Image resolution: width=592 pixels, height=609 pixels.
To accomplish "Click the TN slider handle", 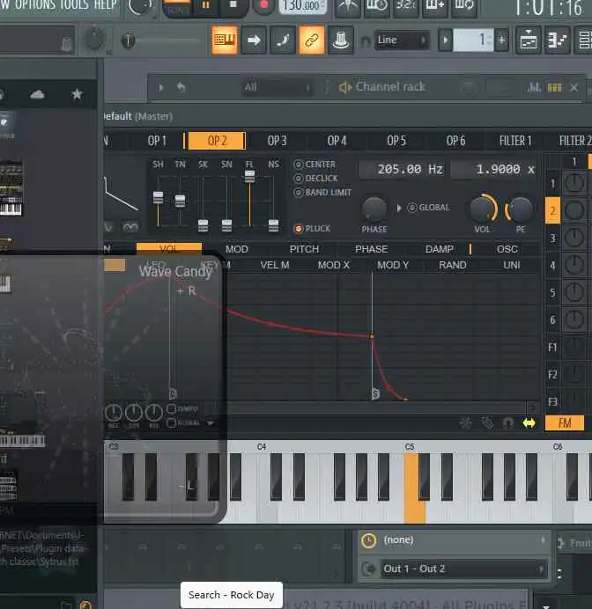I will 180,201.
